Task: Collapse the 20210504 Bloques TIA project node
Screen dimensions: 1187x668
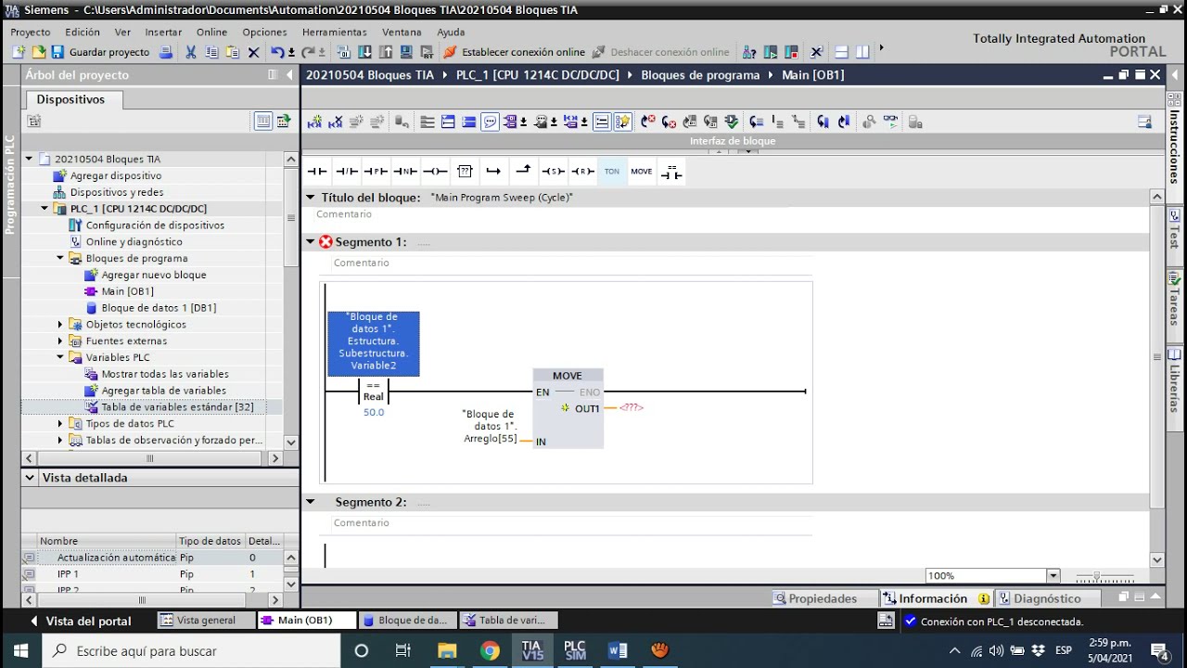Action: tap(29, 159)
